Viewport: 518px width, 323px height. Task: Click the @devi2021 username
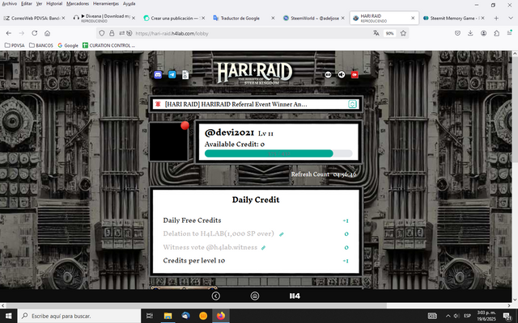tap(229, 132)
